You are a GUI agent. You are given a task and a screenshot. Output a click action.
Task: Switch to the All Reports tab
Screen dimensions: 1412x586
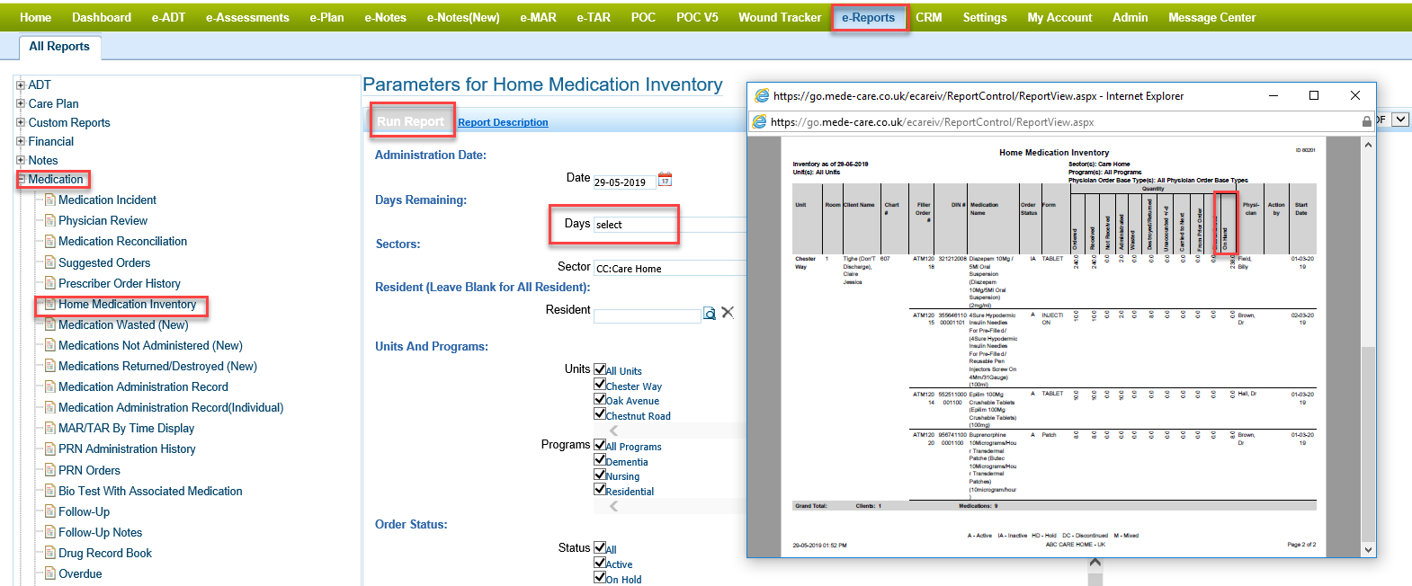[59, 47]
